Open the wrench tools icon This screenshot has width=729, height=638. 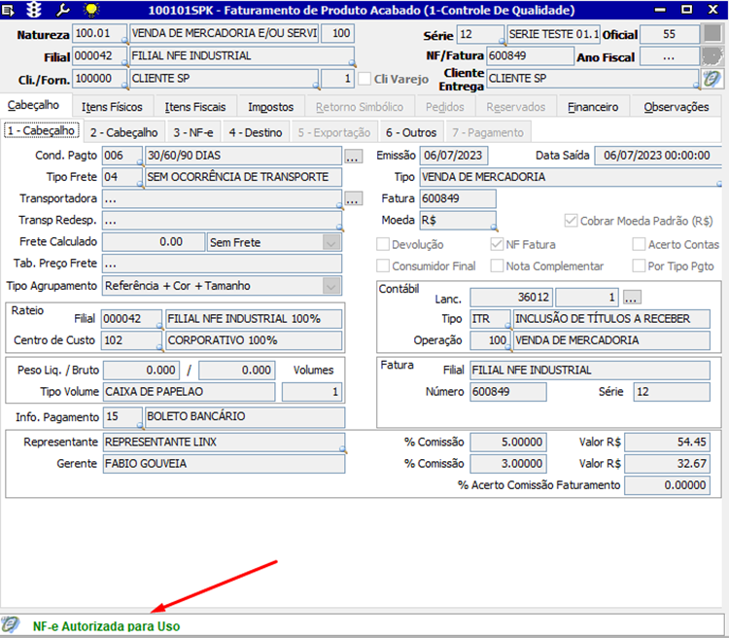pyautogui.click(x=63, y=10)
